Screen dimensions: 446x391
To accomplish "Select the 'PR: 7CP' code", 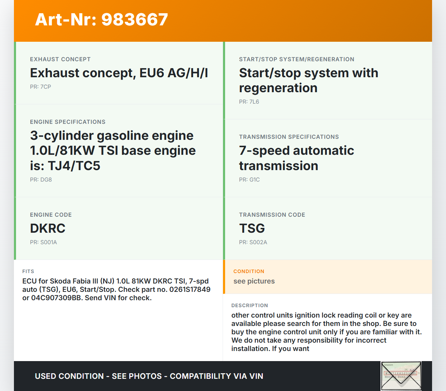I will 40,87.
